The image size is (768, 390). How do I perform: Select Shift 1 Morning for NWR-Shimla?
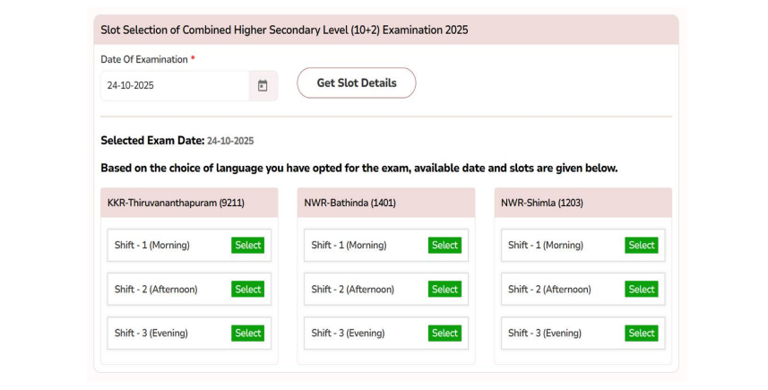(x=642, y=245)
